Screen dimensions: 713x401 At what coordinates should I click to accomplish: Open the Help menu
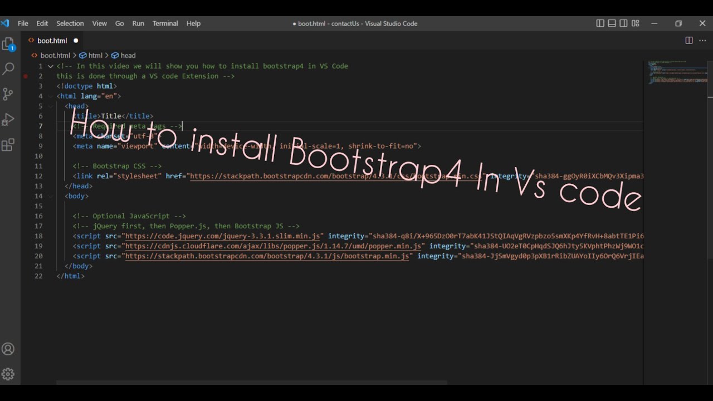(x=193, y=23)
